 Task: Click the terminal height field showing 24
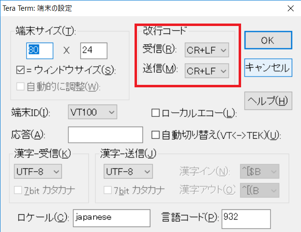[x=93, y=50]
